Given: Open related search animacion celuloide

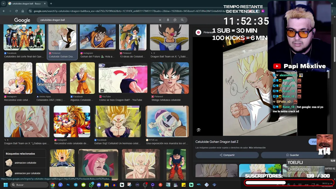Looking at the screenshot, I should (25, 163).
